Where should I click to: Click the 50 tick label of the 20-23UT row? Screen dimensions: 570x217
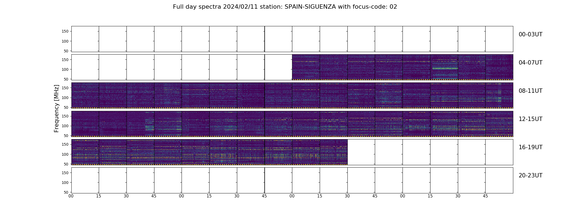point(66,192)
